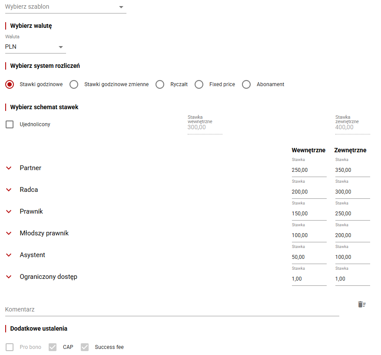Expand the Prawnik row chevron
The image size is (381, 355).
coord(9,211)
